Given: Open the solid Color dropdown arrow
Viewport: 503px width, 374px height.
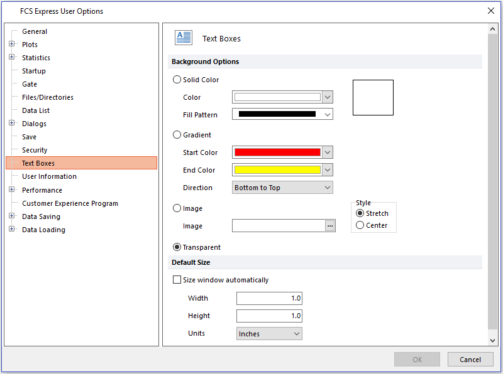Looking at the screenshot, I should coord(328,97).
